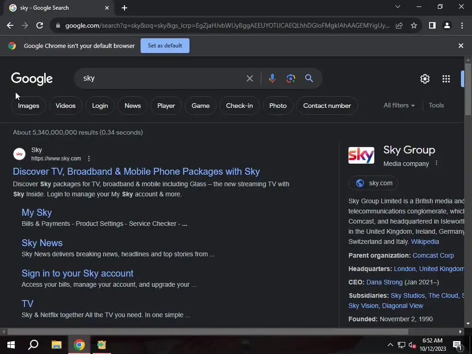Screen dimensions: 472x354
Task: Select the Contact number filter chip
Action: coord(327,106)
